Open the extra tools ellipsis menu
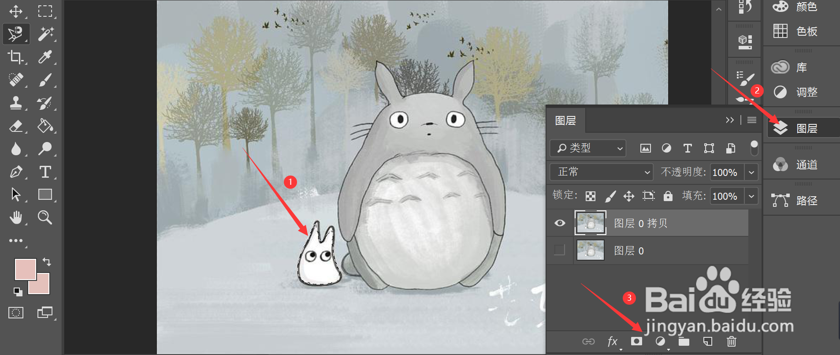840x355 pixels. pos(16,240)
